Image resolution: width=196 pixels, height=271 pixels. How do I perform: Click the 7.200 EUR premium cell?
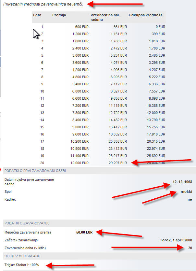(x=80, y=106)
